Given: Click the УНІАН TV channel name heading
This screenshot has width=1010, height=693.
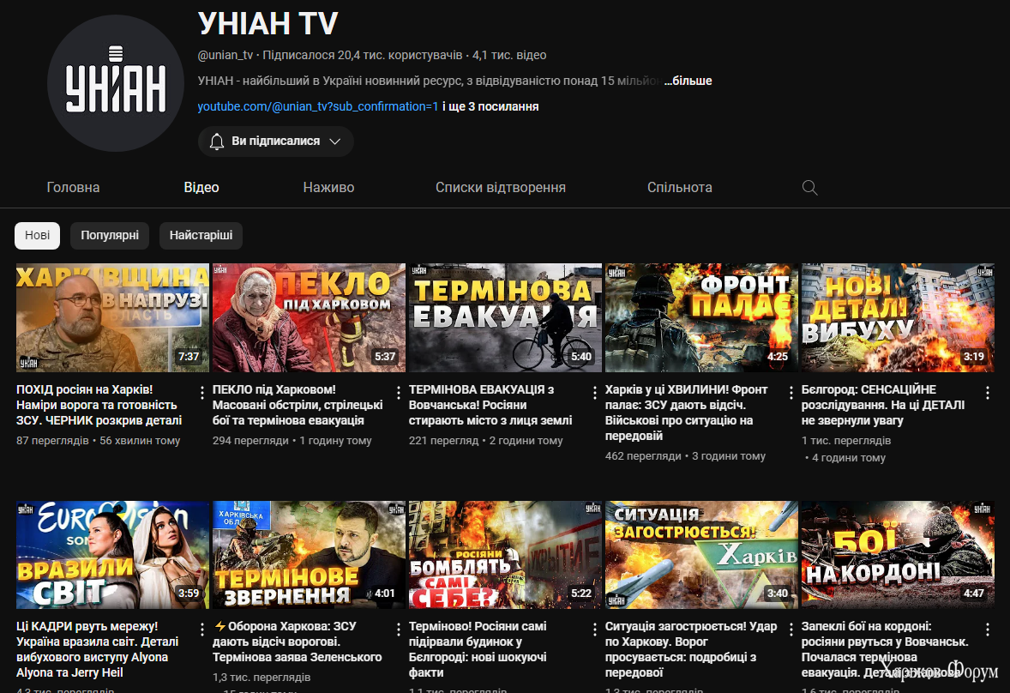Looking at the screenshot, I should pos(268,24).
